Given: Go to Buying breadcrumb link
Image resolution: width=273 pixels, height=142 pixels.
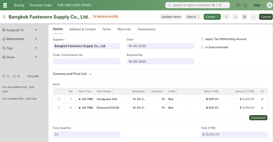Looking at the screenshot, I should coord(19,5).
